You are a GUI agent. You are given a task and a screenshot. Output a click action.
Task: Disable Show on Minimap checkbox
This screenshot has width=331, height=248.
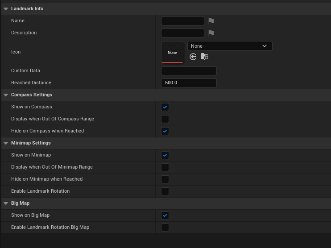165,155
